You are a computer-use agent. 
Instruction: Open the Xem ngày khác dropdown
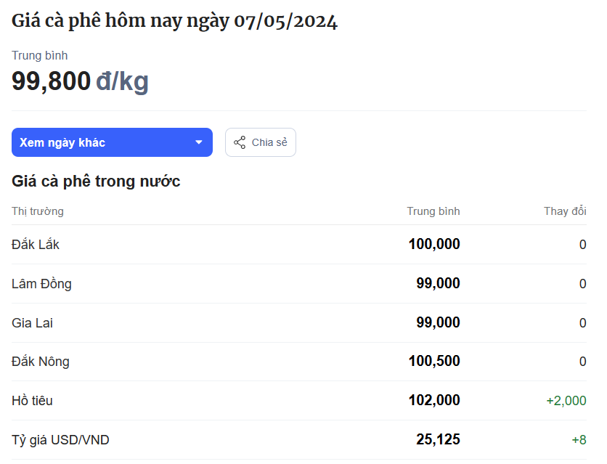112,142
